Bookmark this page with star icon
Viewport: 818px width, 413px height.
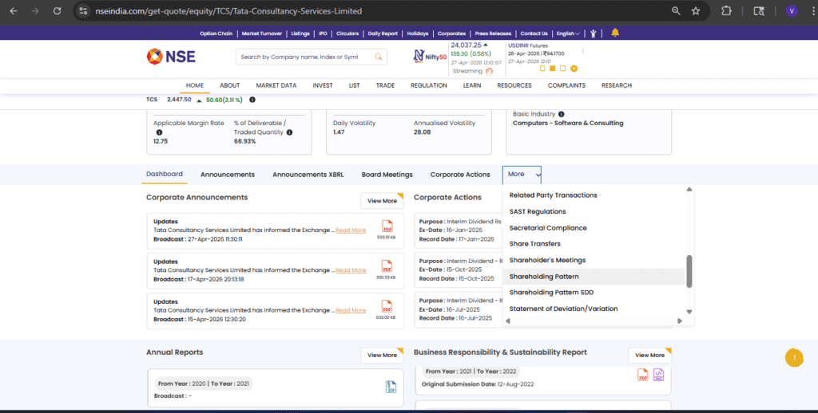click(696, 11)
